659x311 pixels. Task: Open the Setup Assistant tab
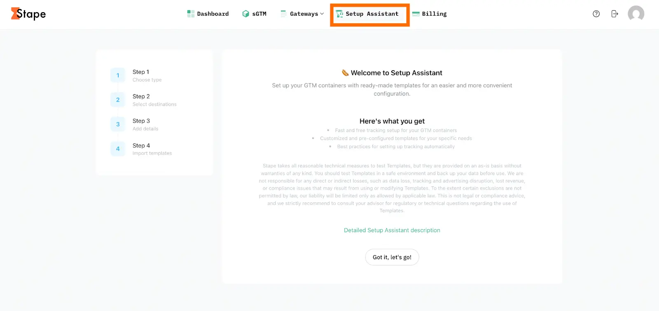[369, 14]
